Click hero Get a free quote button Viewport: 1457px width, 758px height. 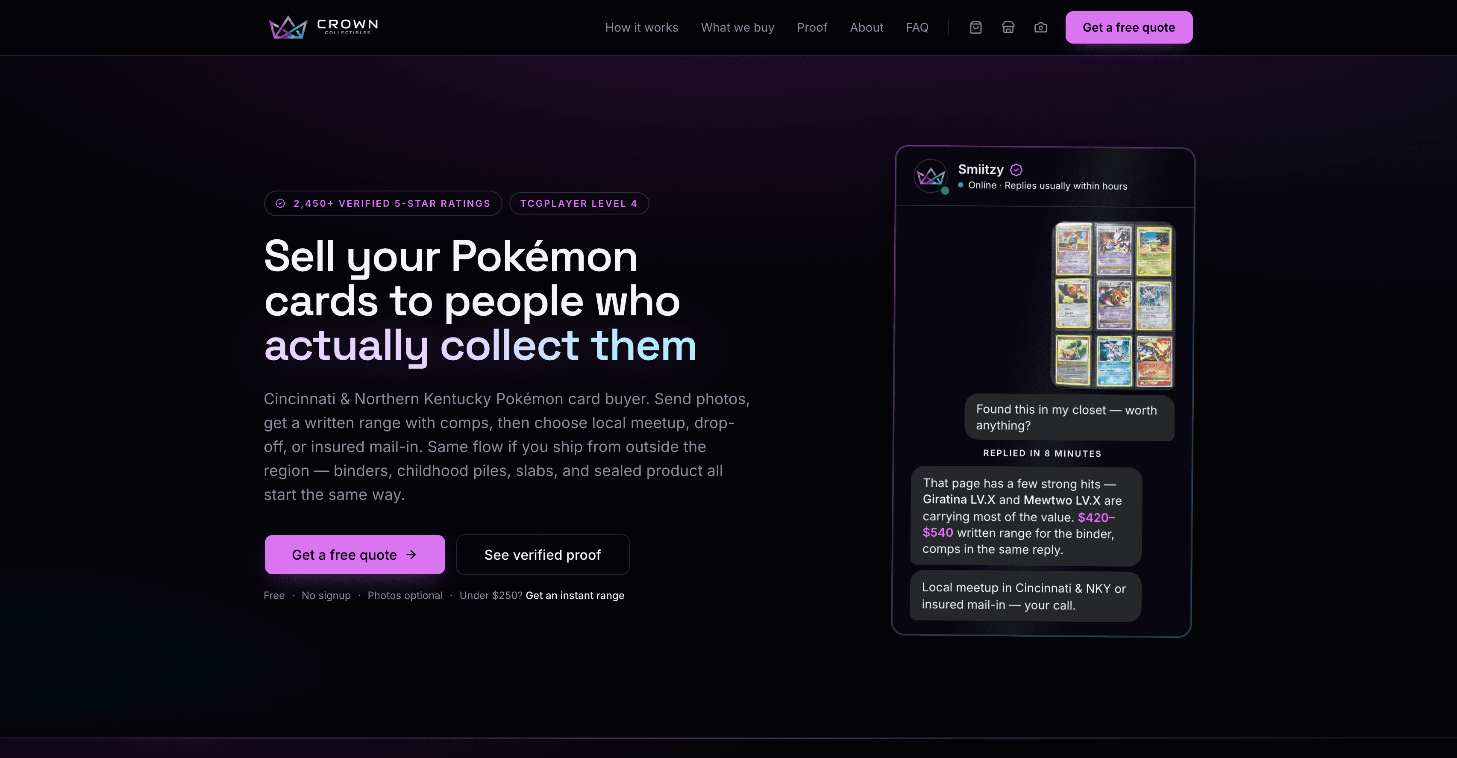[355, 554]
